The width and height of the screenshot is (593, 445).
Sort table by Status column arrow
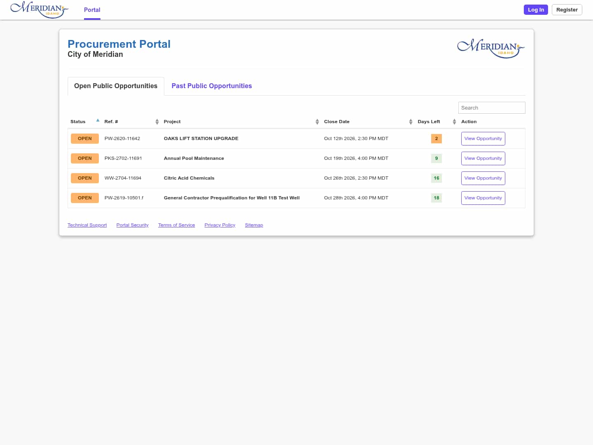point(98,121)
